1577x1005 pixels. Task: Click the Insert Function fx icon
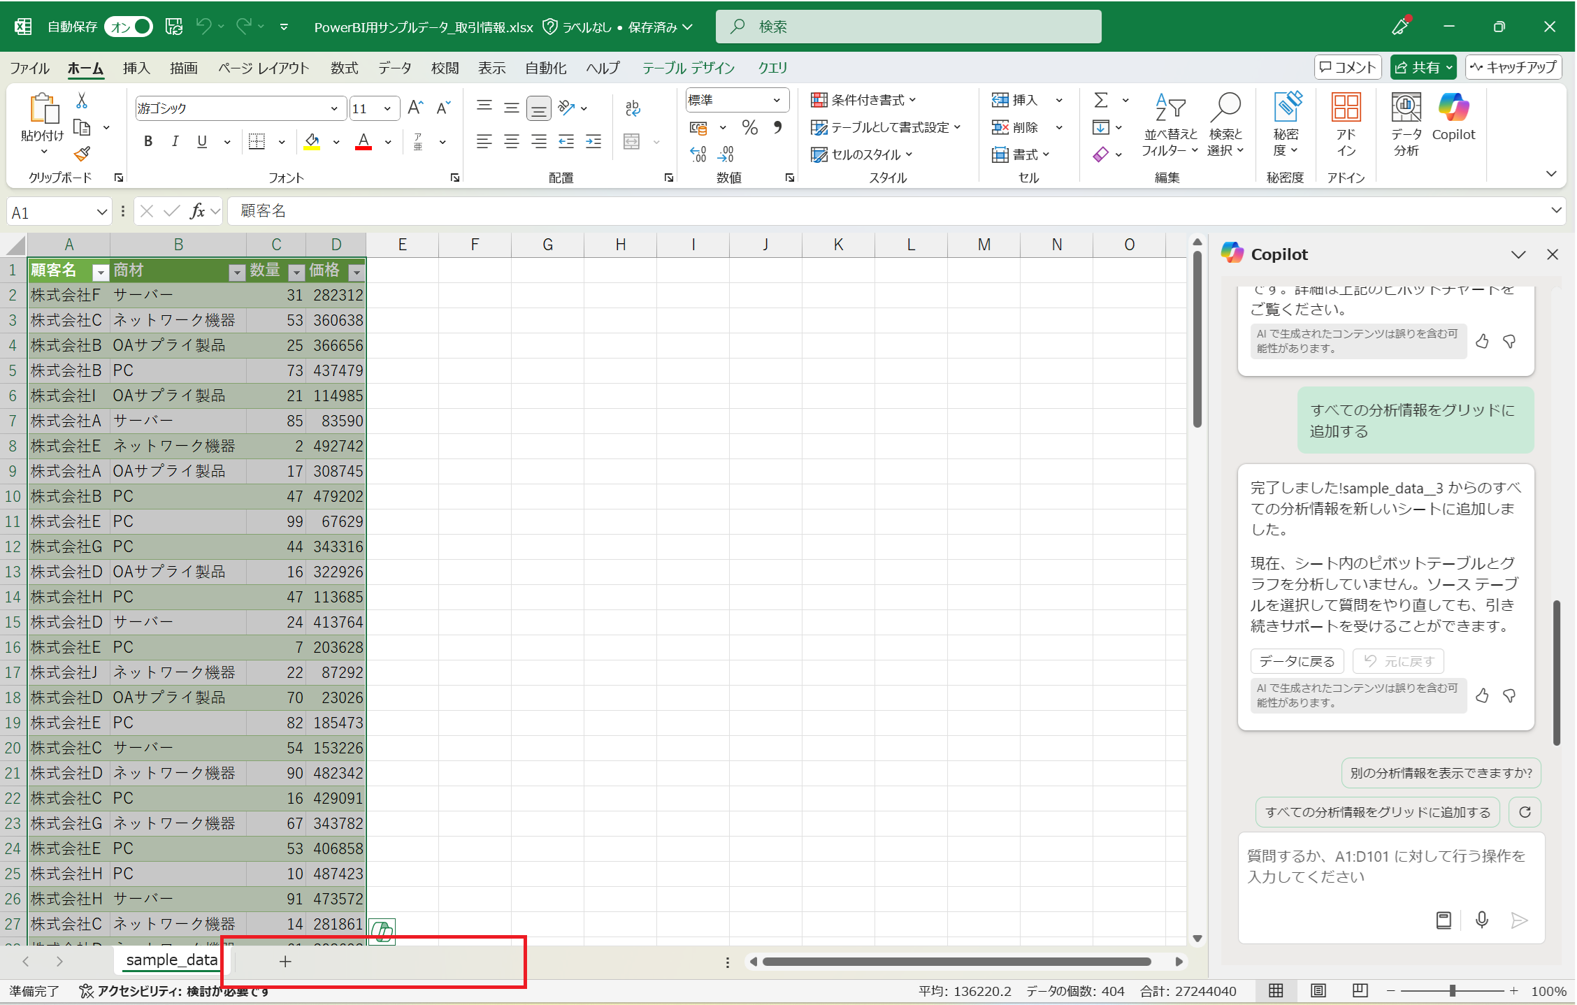coord(198,211)
